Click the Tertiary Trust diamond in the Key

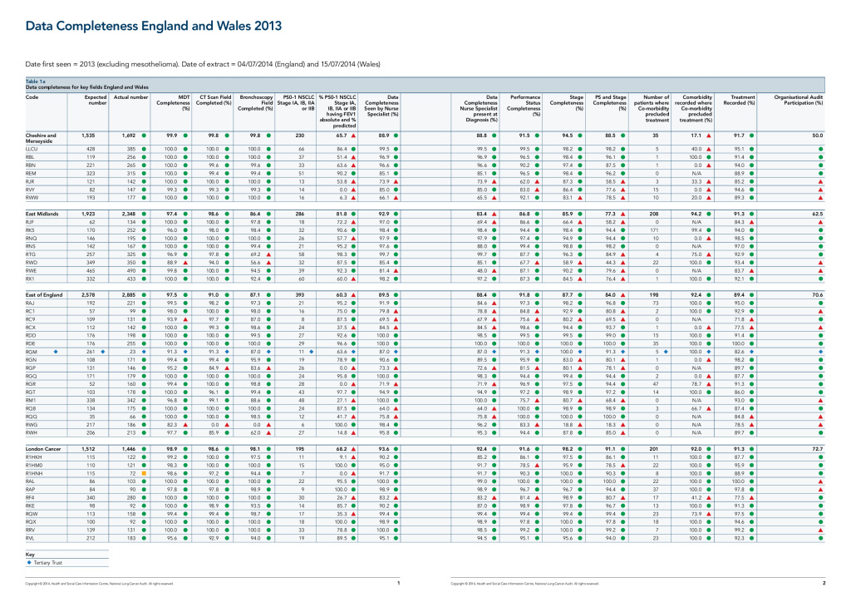[x=31, y=563]
